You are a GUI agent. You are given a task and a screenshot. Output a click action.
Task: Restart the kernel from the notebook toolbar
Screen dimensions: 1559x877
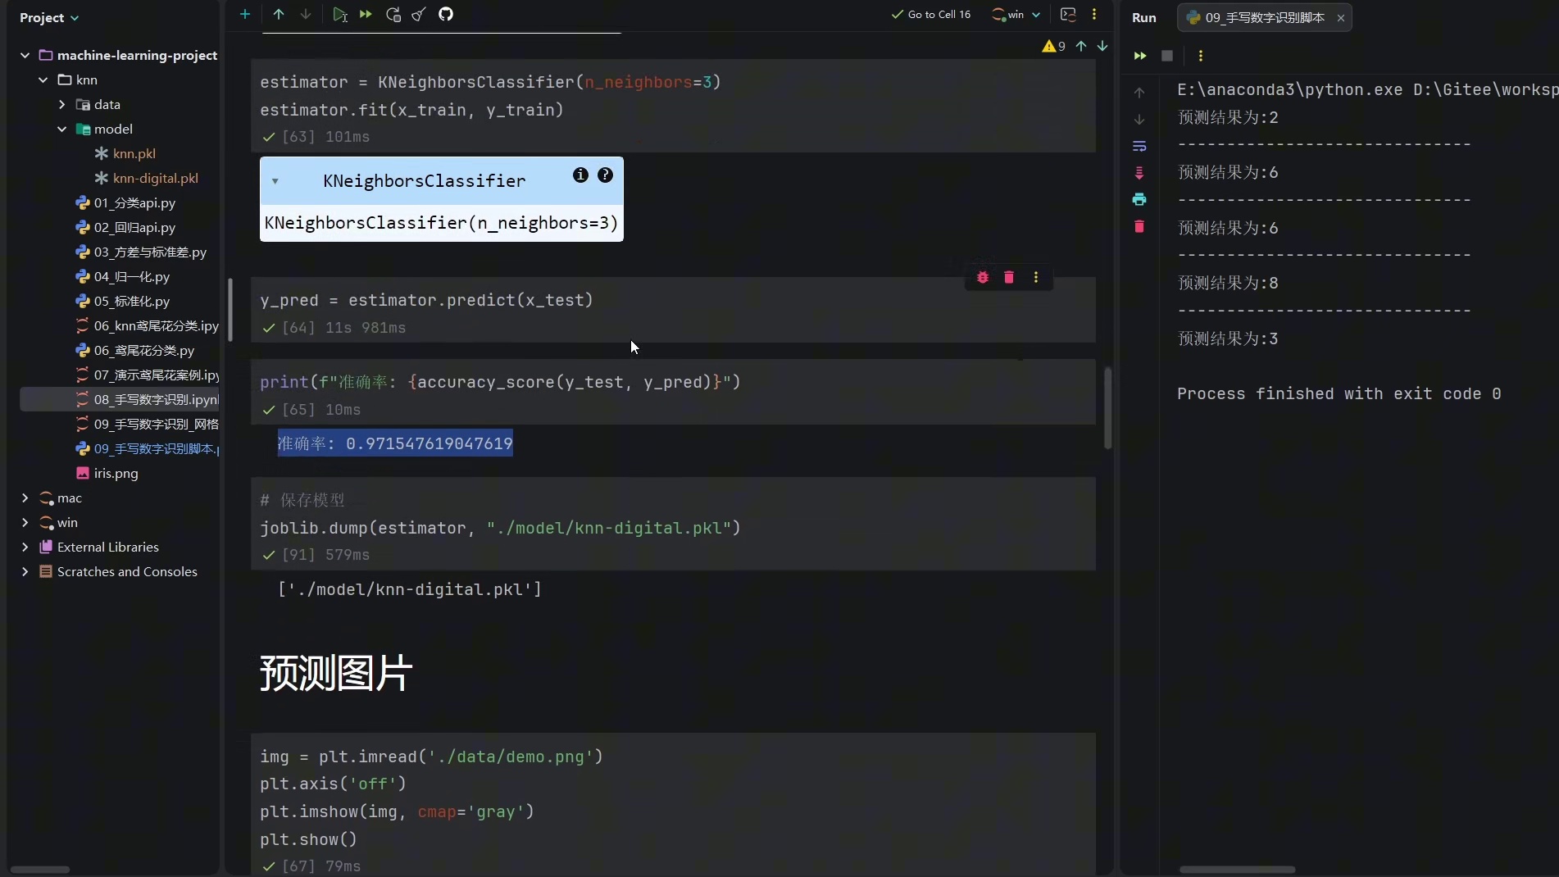393,14
